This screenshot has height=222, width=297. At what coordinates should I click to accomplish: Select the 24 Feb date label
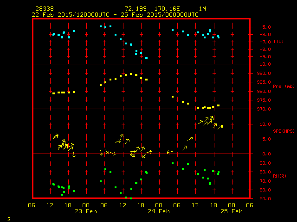tap(159, 211)
